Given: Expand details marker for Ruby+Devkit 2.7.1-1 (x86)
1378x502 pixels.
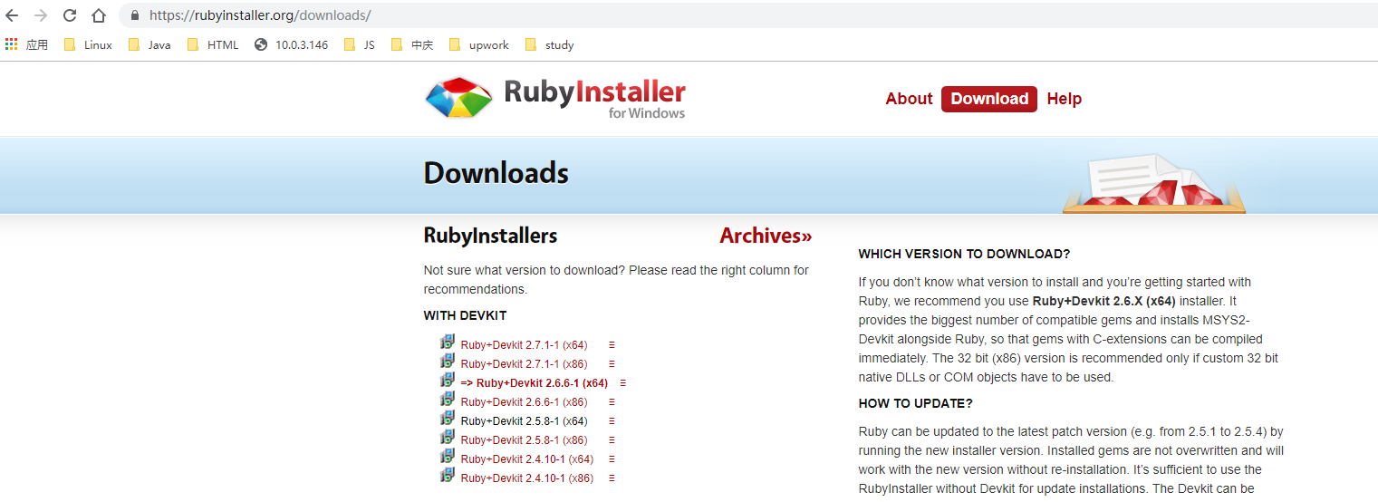Looking at the screenshot, I should click(x=612, y=364).
